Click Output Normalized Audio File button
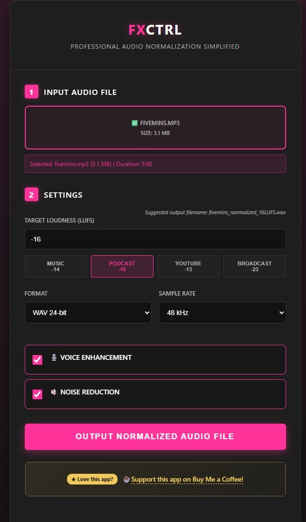Viewport: 306px width, 522px height. click(155, 436)
